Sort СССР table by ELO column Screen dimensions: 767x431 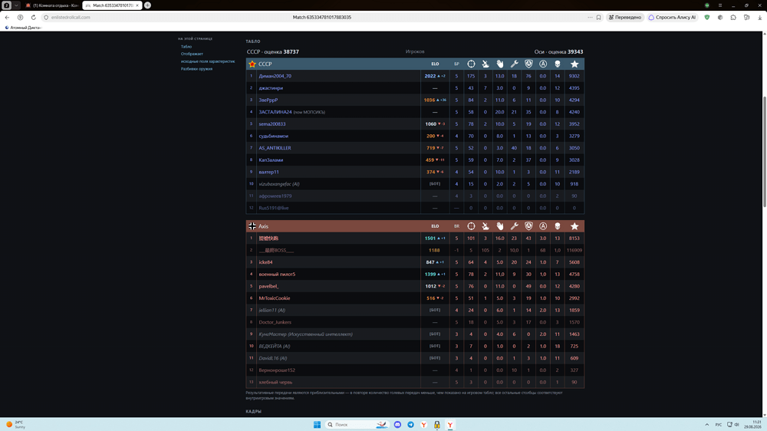coord(435,64)
